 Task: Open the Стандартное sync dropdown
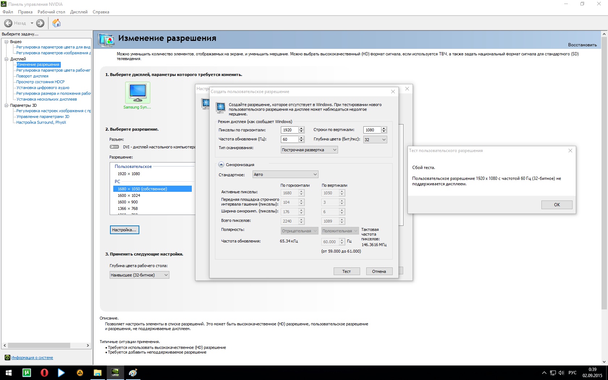(285, 174)
